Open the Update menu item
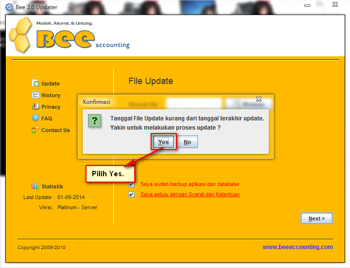Screen dimensions: 350x268 point(51,84)
